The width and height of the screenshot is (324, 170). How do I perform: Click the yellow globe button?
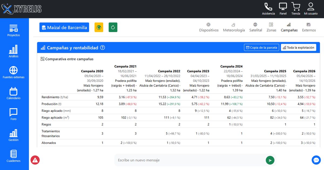[99, 27]
